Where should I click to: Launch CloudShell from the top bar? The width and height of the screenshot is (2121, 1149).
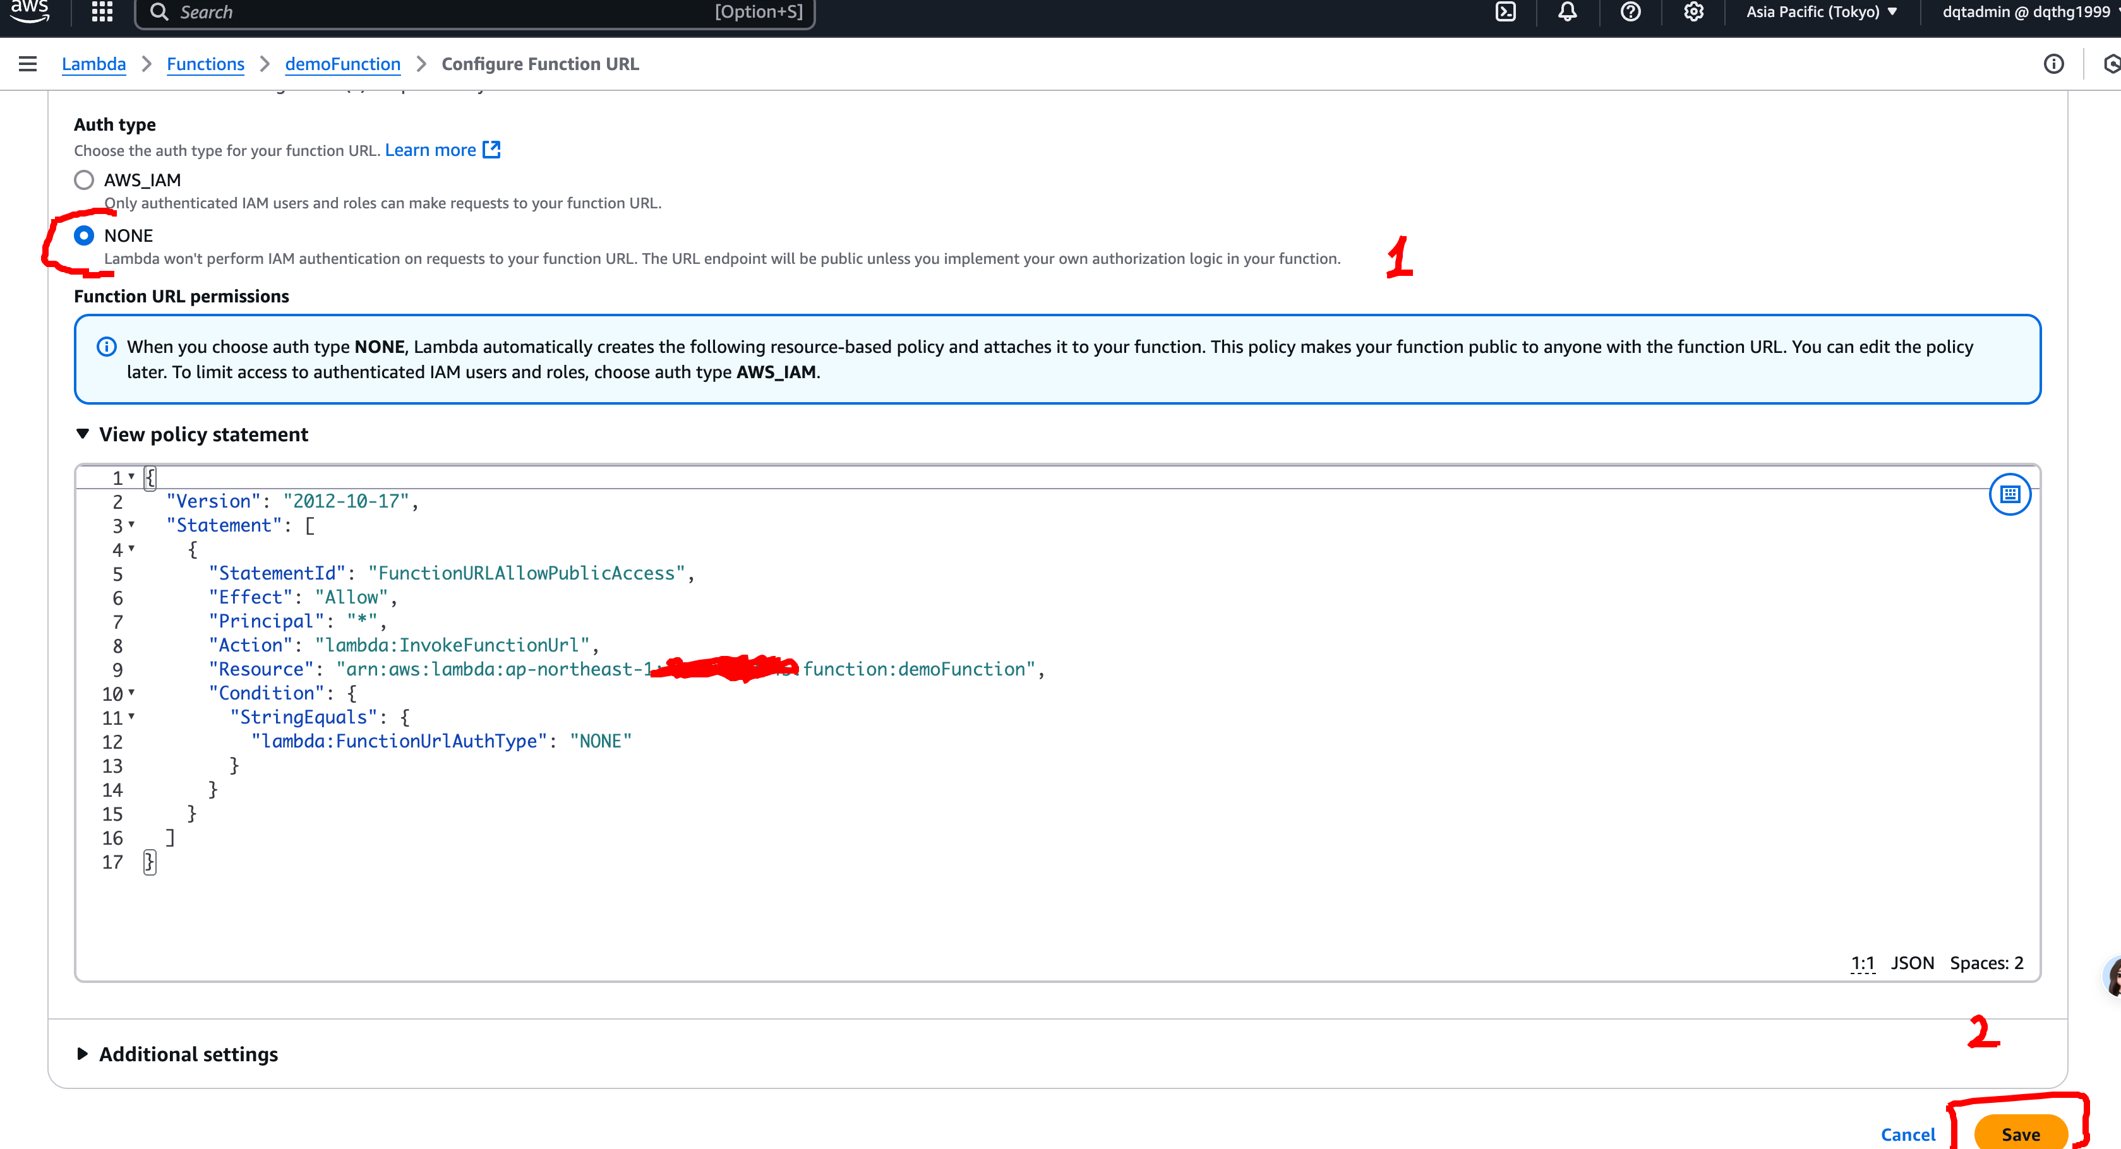point(1505,11)
